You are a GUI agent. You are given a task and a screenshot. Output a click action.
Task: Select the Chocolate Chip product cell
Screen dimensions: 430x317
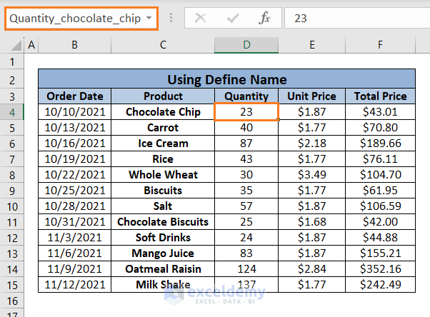(163, 111)
